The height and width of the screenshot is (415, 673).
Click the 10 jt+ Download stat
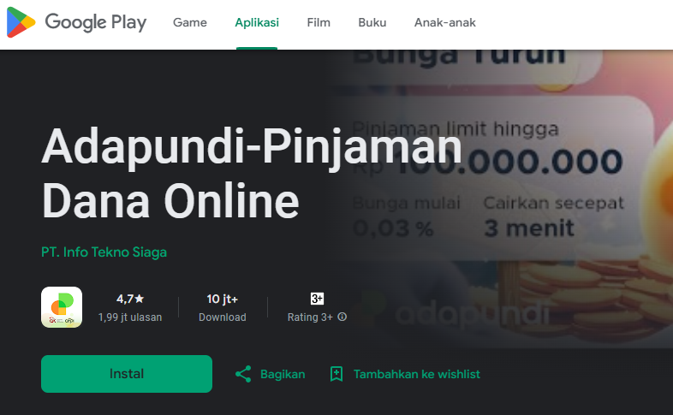223,307
